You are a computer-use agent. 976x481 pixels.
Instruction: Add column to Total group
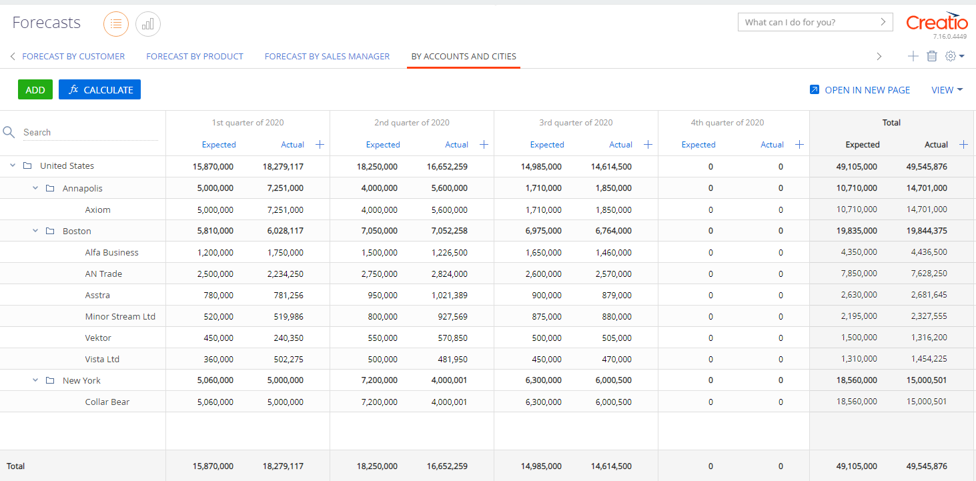tap(963, 144)
